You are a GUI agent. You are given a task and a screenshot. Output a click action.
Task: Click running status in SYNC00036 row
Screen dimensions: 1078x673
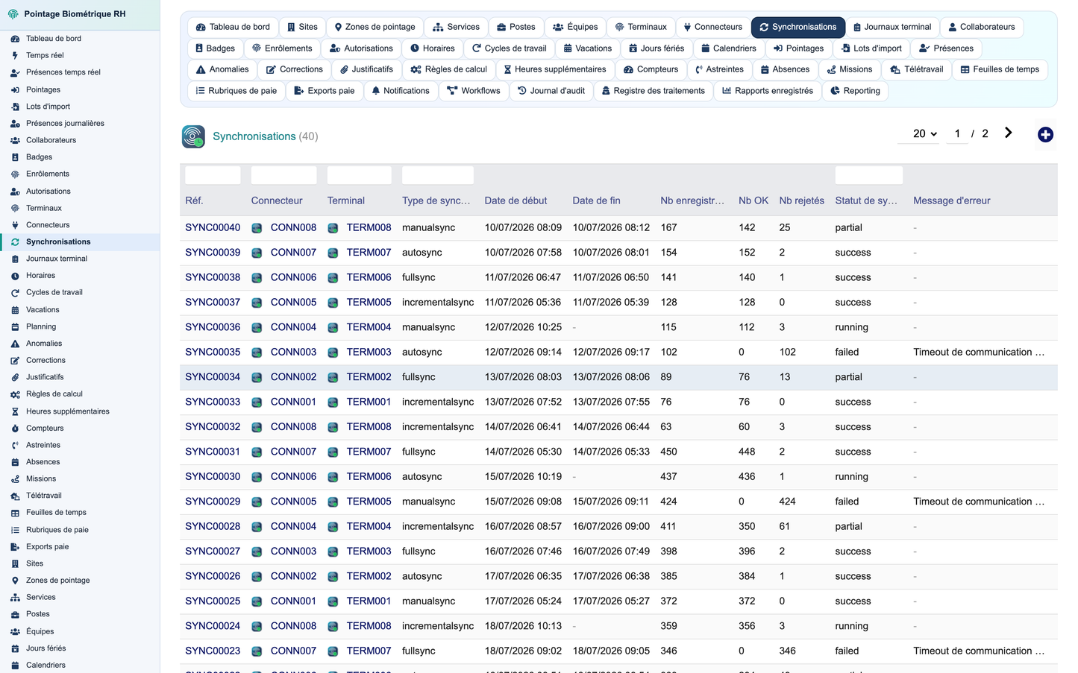pos(851,327)
